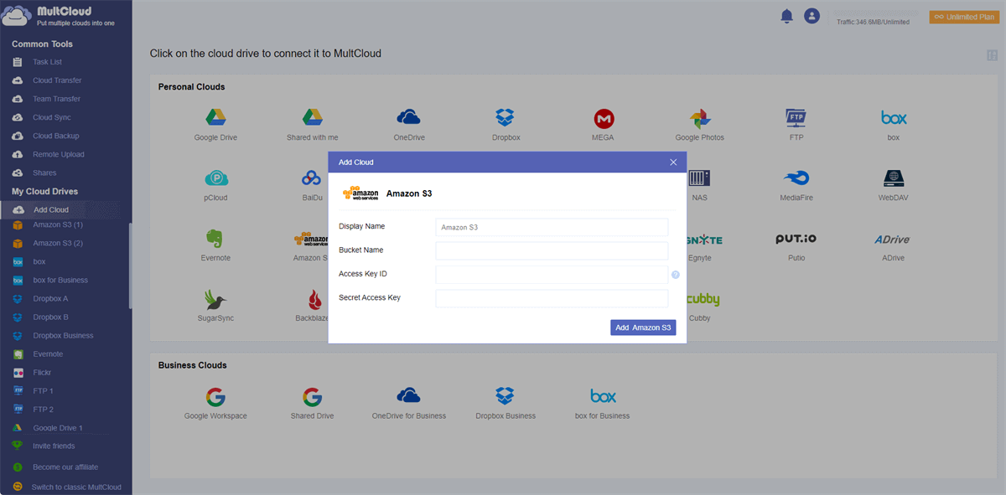Screen dimensions: 1006x495
Task: Click the Google Drive cloud icon
Action: pos(215,118)
